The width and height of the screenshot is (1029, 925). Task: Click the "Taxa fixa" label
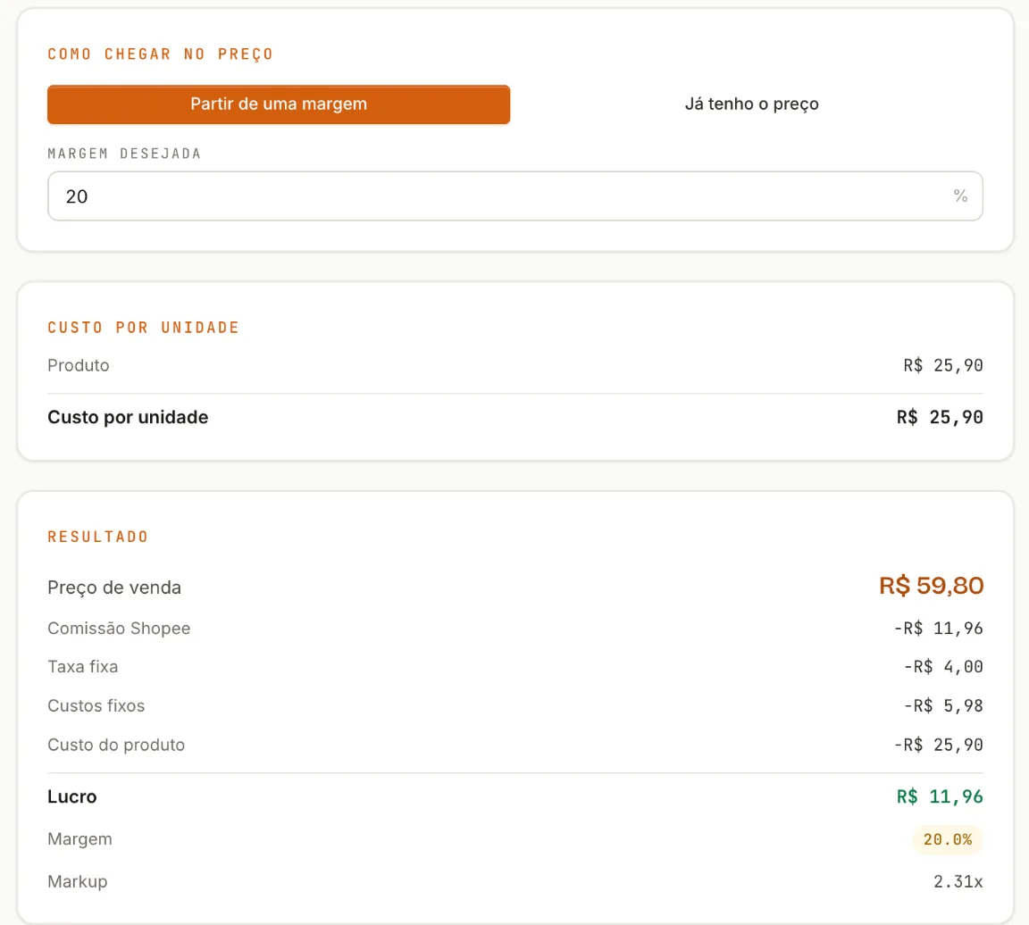pyautogui.click(x=83, y=667)
